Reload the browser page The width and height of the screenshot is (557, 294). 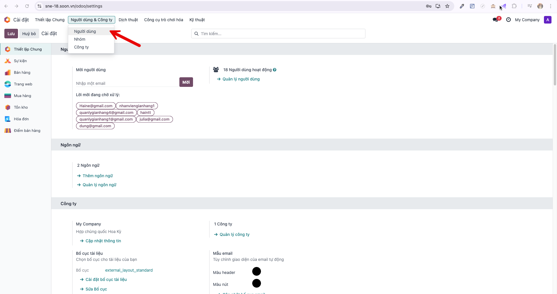(x=27, y=6)
